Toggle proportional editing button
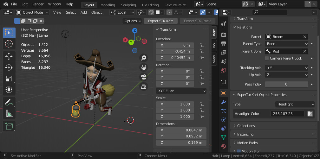 [x=169, y=12]
